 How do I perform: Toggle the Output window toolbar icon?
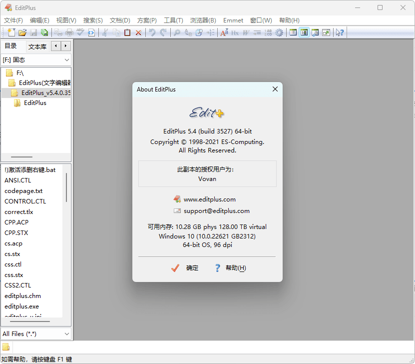pyautogui.click(x=315, y=32)
